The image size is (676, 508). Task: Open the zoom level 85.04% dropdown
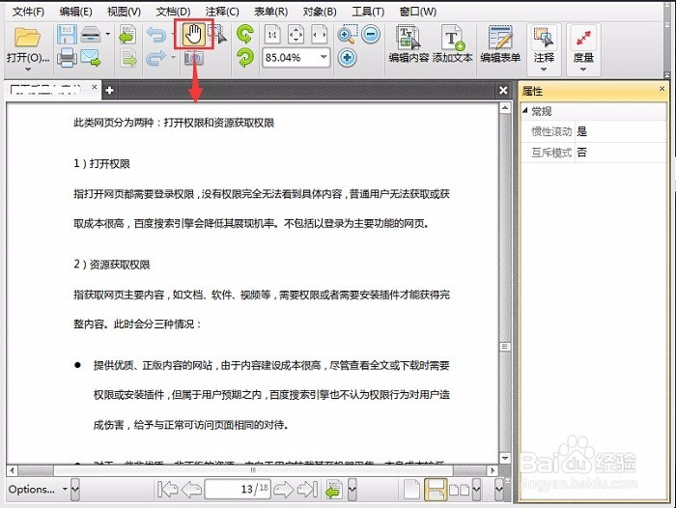pyautogui.click(x=324, y=57)
